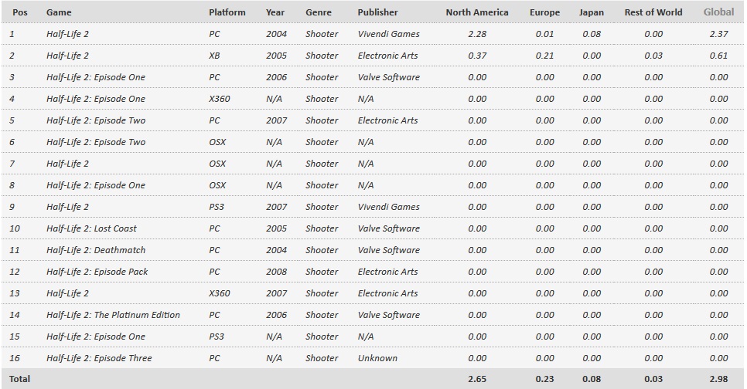
Task: Select Half-Life 2: Episode Pack title
Action: [x=97, y=272]
